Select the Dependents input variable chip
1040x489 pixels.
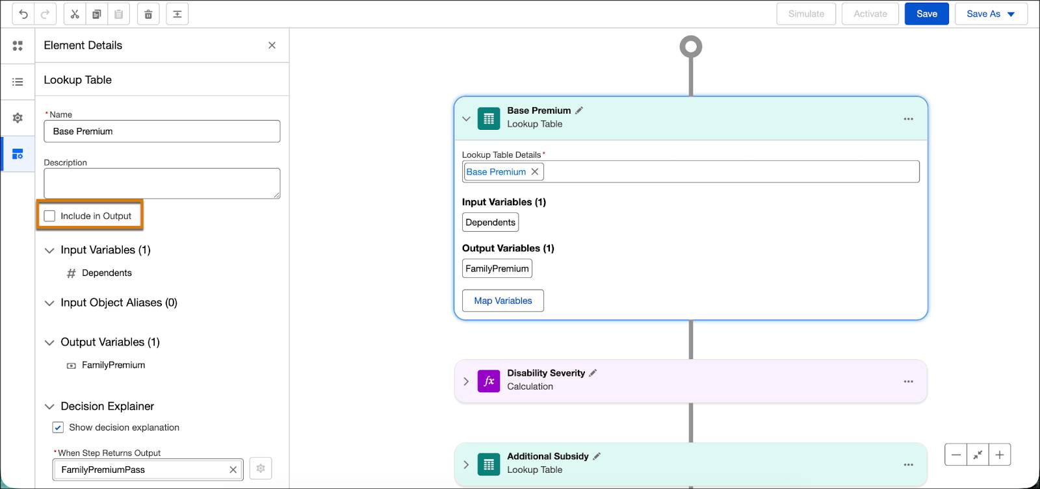point(491,222)
